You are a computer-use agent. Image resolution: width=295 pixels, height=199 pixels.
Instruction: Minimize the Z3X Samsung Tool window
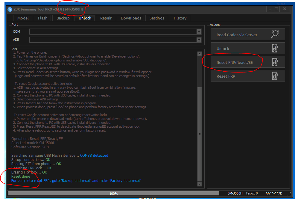(270, 9)
